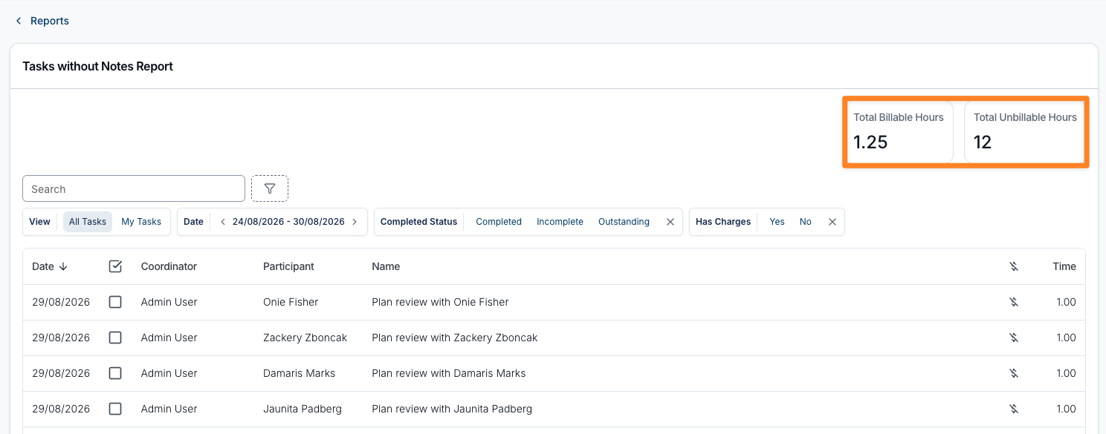Switch to My Tasks view
1106x434 pixels.
pyautogui.click(x=141, y=222)
